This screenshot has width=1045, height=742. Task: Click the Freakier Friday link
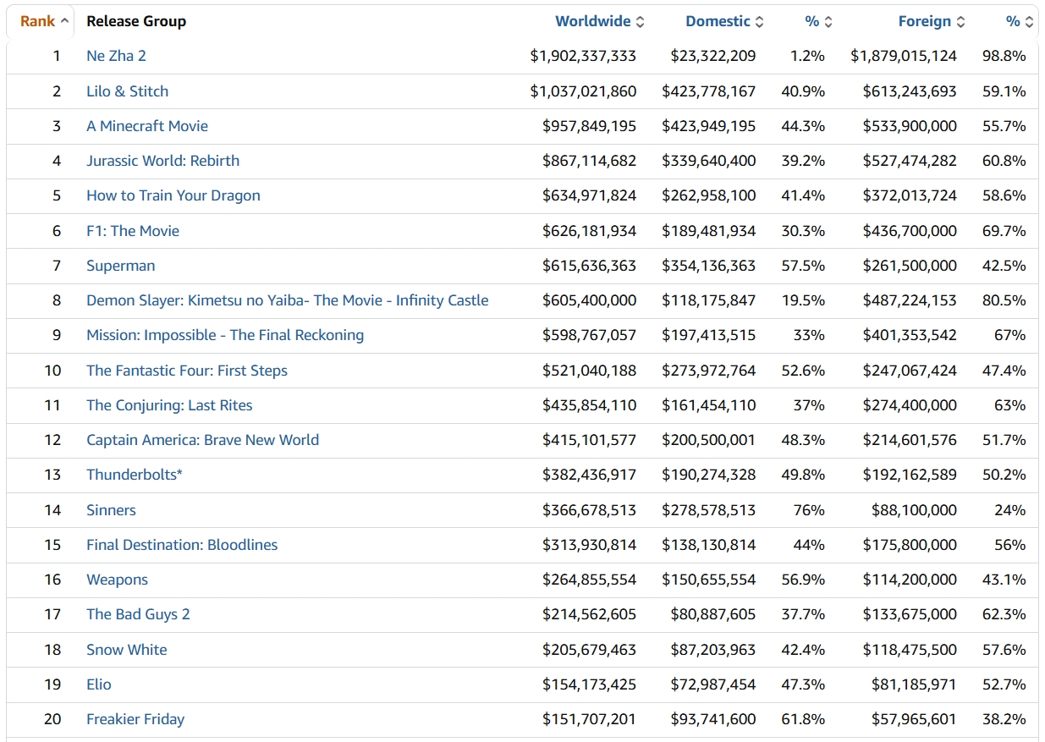[x=135, y=719]
